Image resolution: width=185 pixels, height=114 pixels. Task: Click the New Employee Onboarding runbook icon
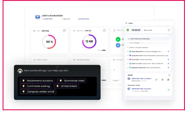pyautogui.click(x=129, y=39)
